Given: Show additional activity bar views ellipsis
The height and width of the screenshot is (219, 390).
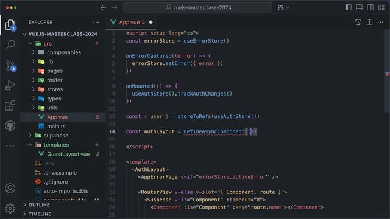Looking at the screenshot, I should [x=10, y=146].
